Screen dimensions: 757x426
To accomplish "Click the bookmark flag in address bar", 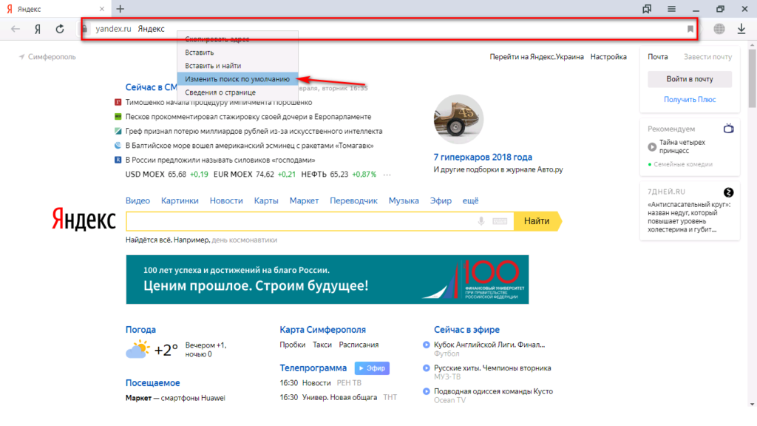I will coord(690,29).
